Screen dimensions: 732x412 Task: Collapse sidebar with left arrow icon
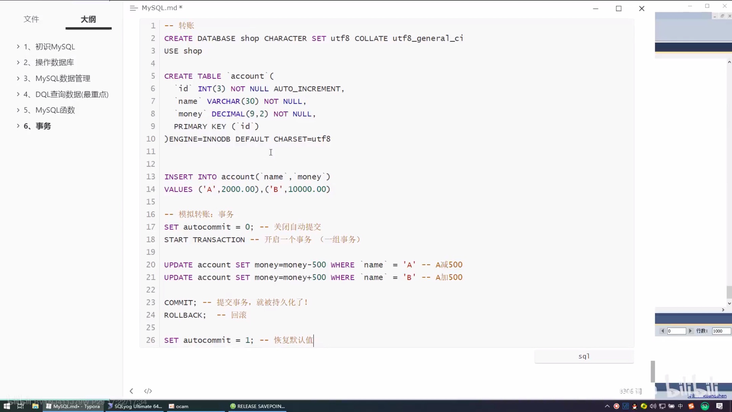click(131, 391)
